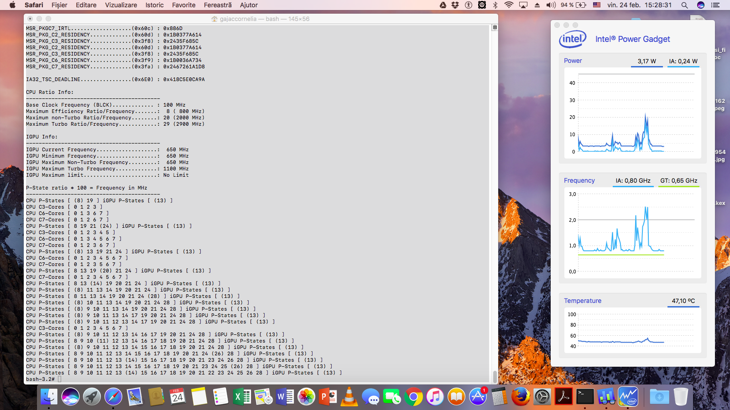Launch PowerPoint from the dock

tap(328, 397)
